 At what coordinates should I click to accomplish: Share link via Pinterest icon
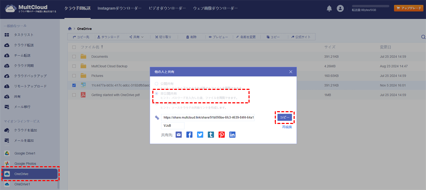tap(222, 135)
